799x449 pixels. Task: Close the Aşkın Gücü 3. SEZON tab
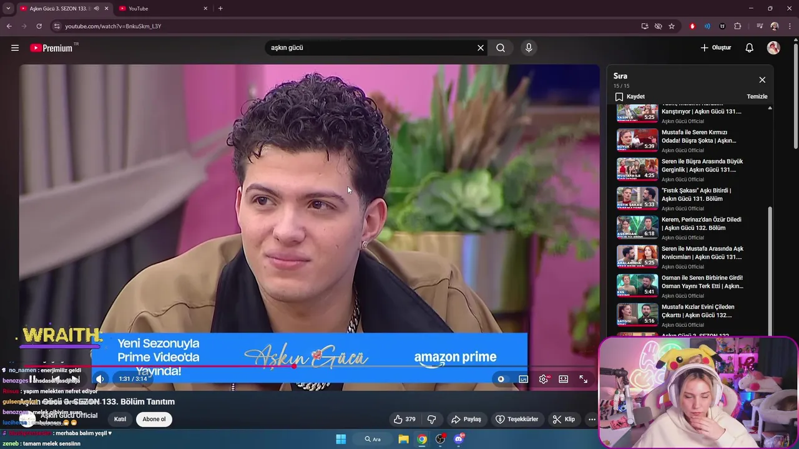106,9
